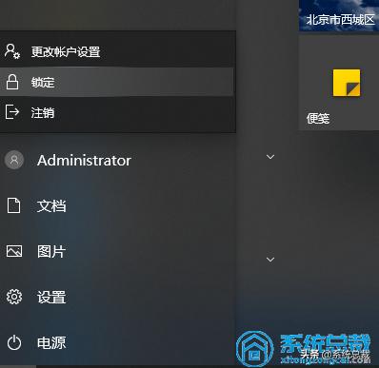Open 文档 from the Start menu

coord(51,205)
